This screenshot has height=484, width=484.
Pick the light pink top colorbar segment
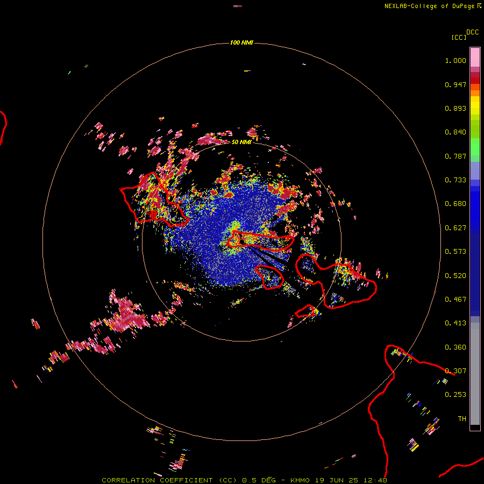[x=475, y=58]
